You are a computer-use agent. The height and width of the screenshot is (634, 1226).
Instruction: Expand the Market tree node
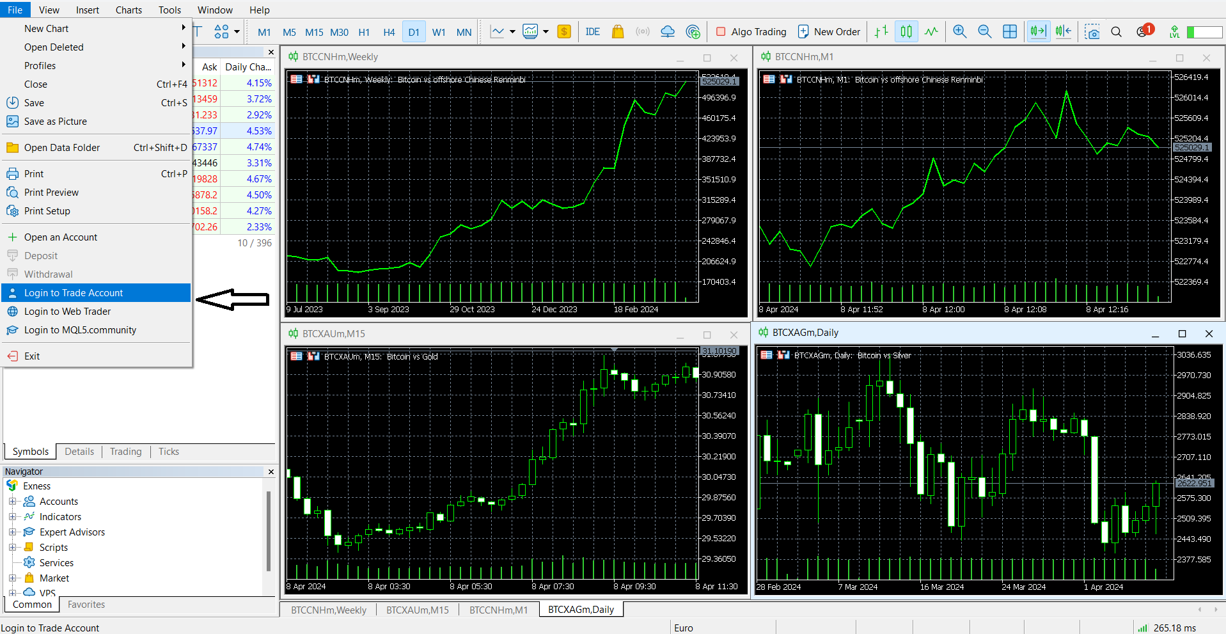click(12, 578)
